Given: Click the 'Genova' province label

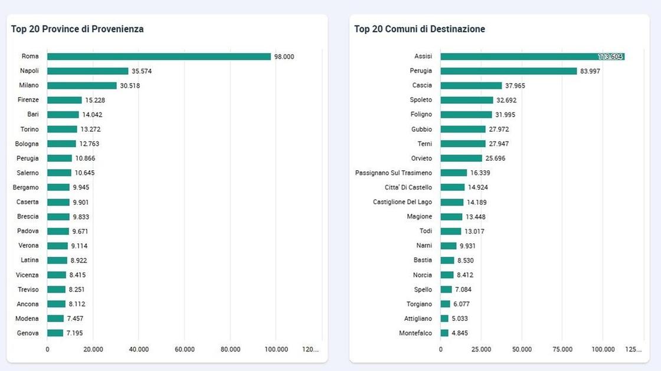Looking at the screenshot, I should point(28,333).
